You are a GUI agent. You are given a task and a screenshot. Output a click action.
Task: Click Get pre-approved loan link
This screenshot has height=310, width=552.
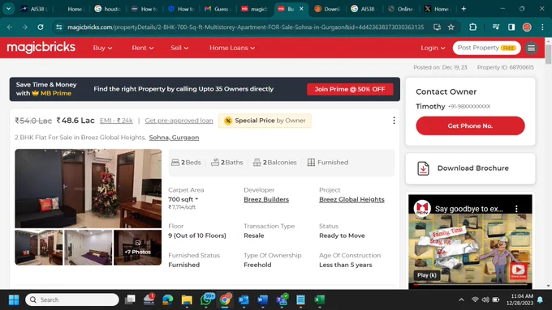coord(179,121)
